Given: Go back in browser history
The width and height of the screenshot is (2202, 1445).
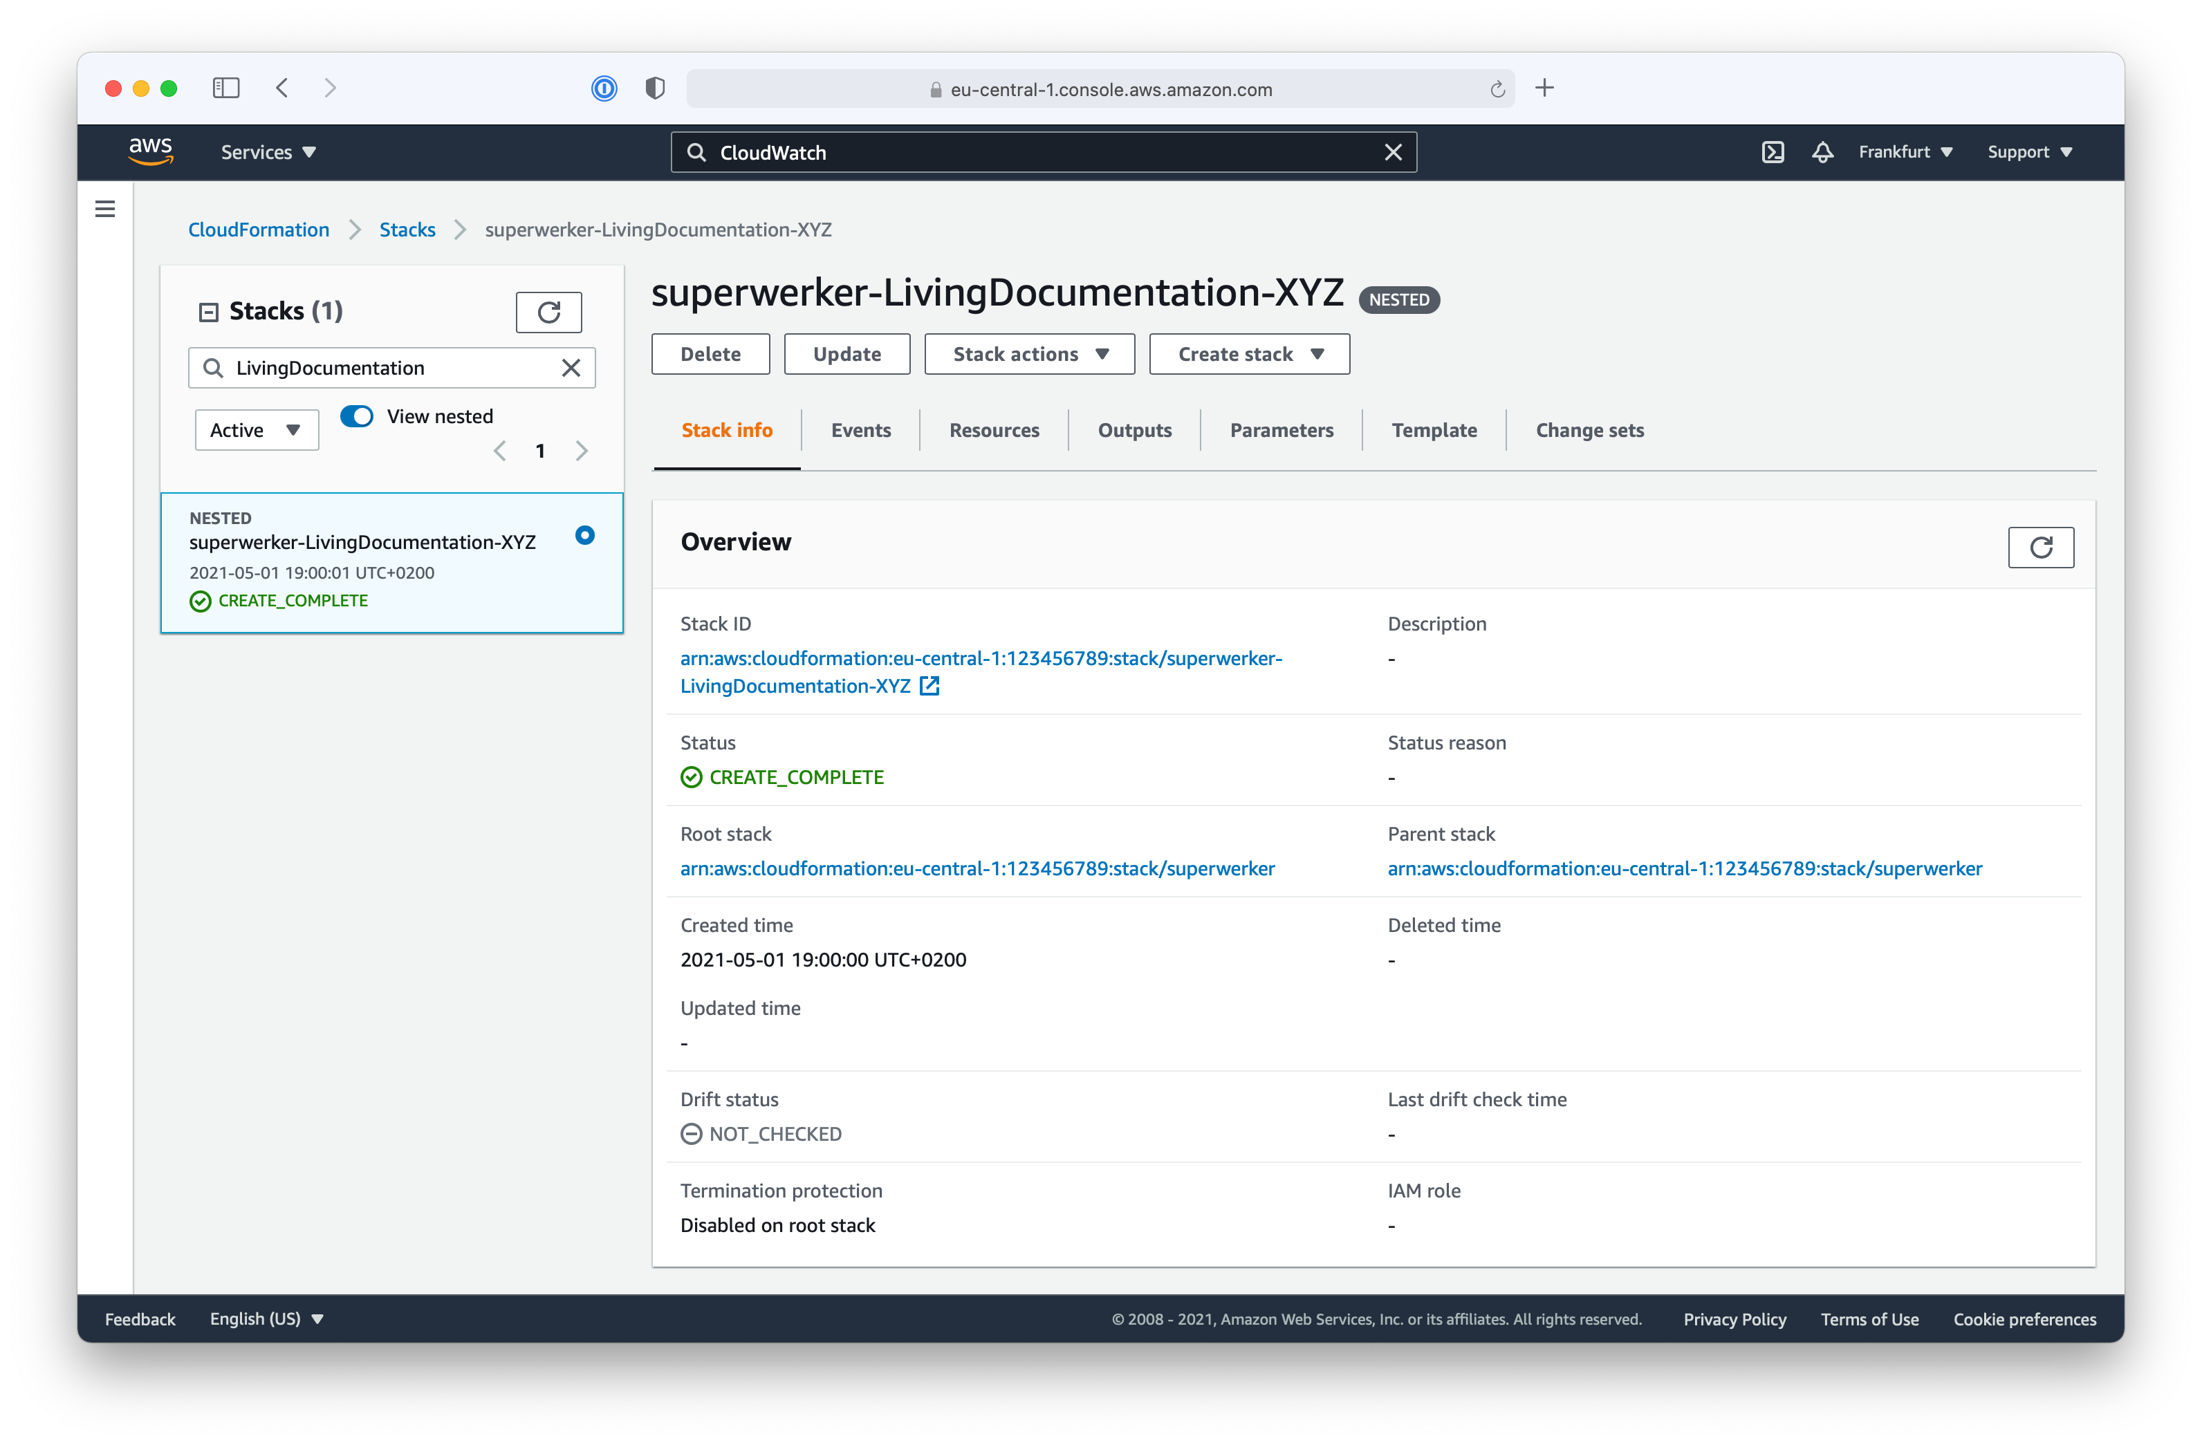Looking at the screenshot, I should coord(282,88).
